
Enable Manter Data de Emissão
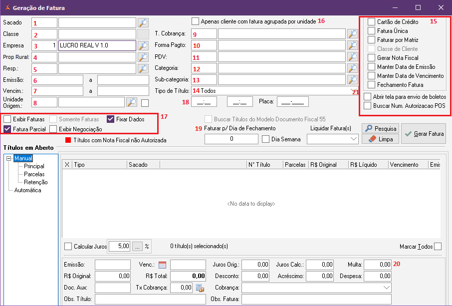372,66
